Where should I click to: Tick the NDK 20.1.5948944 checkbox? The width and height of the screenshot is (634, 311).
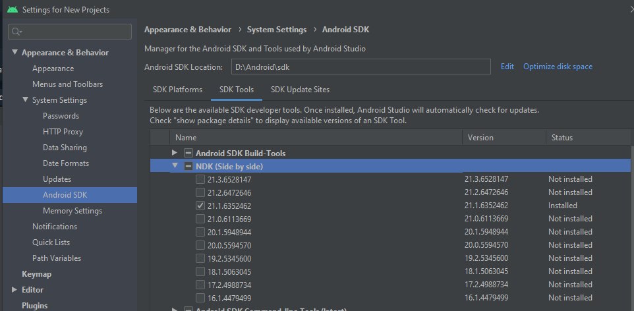[200, 232]
